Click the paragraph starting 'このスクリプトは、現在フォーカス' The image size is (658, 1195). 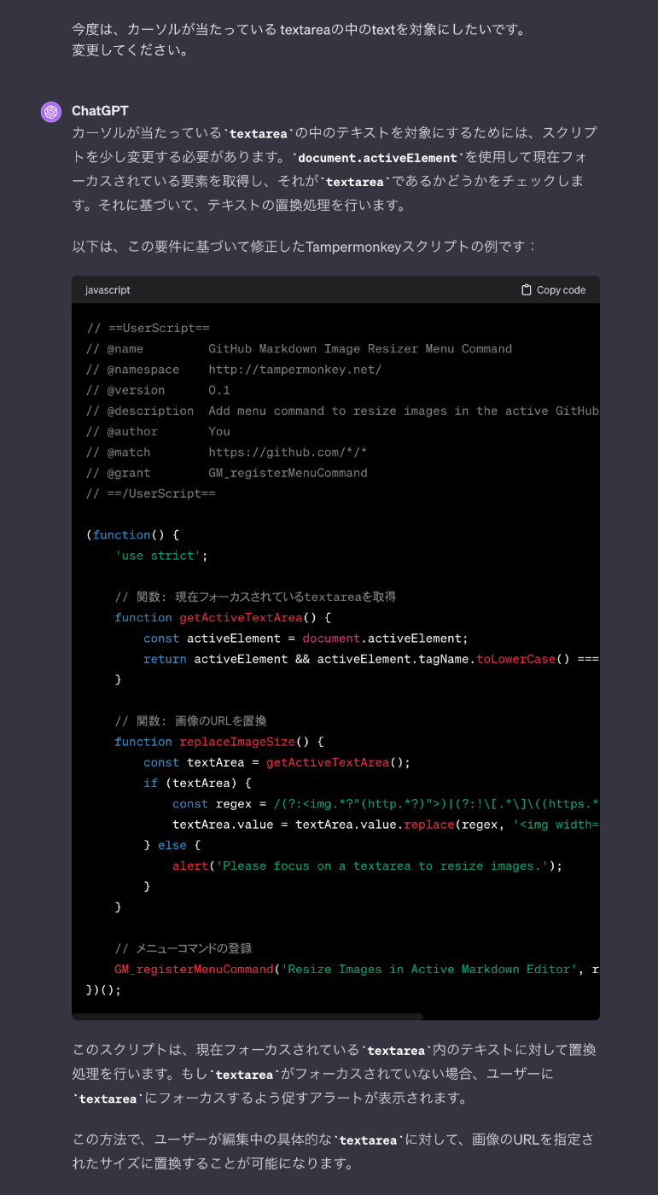point(334,1074)
